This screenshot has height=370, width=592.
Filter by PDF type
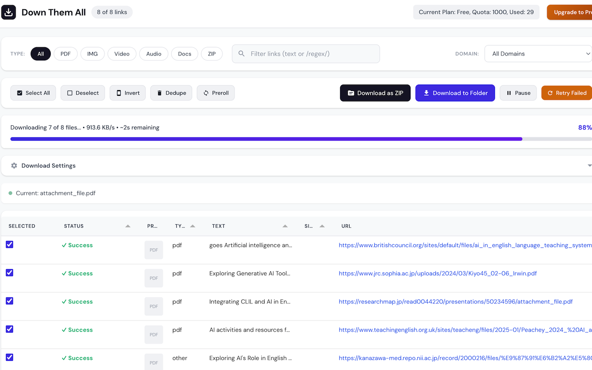point(66,54)
